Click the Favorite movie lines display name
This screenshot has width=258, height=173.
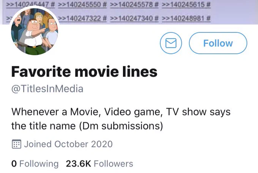click(84, 72)
